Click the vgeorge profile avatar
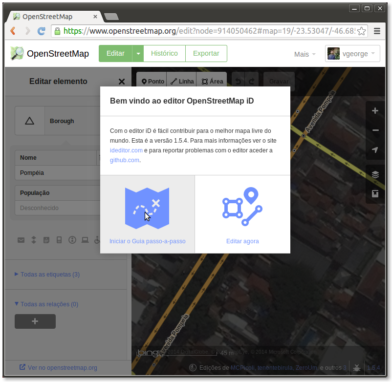The width and height of the screenshot is (392, 382). point(333,53)
